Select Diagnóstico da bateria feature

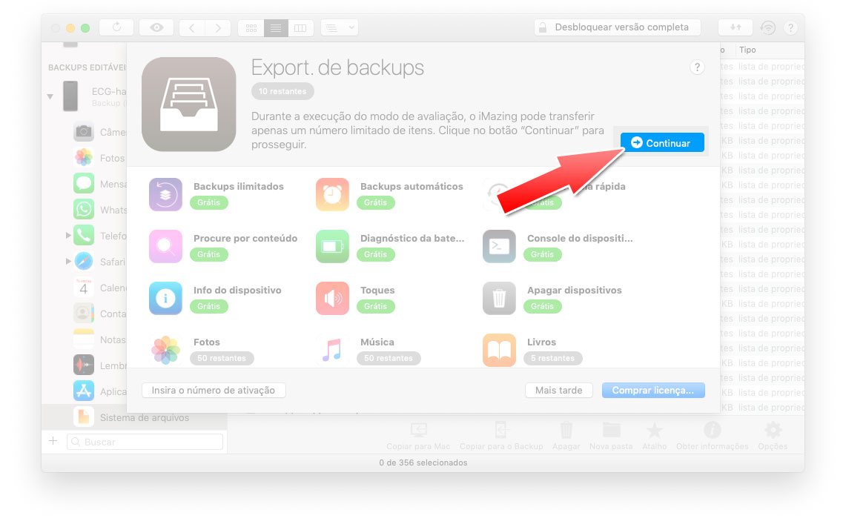(390, 246)
